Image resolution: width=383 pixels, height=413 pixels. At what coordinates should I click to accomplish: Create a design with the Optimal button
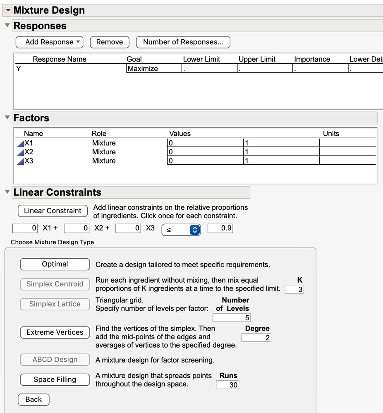55,264
